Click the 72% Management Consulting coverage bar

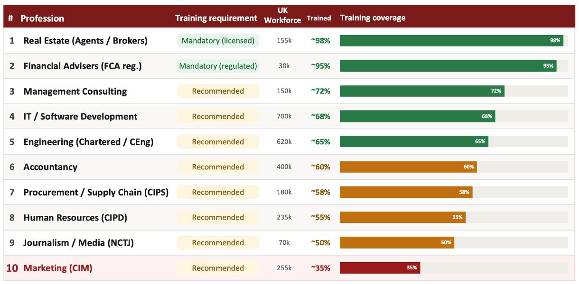422,91
